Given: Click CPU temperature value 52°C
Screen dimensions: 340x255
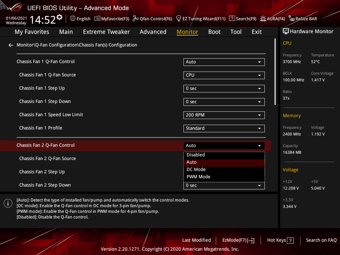Looking at the screenshot, I should [x=315, y=62].
